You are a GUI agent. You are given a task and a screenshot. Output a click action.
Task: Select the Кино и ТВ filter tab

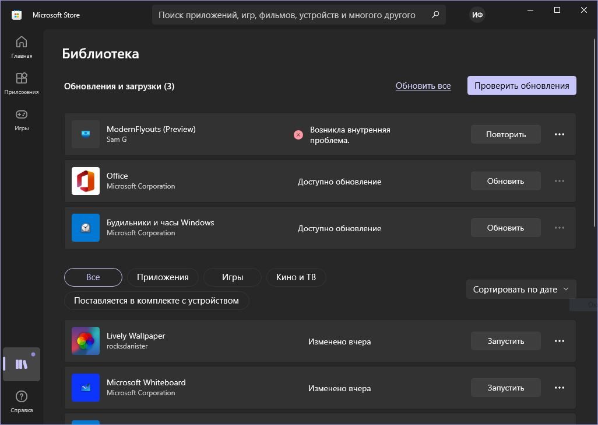click(x=296, y=277)
